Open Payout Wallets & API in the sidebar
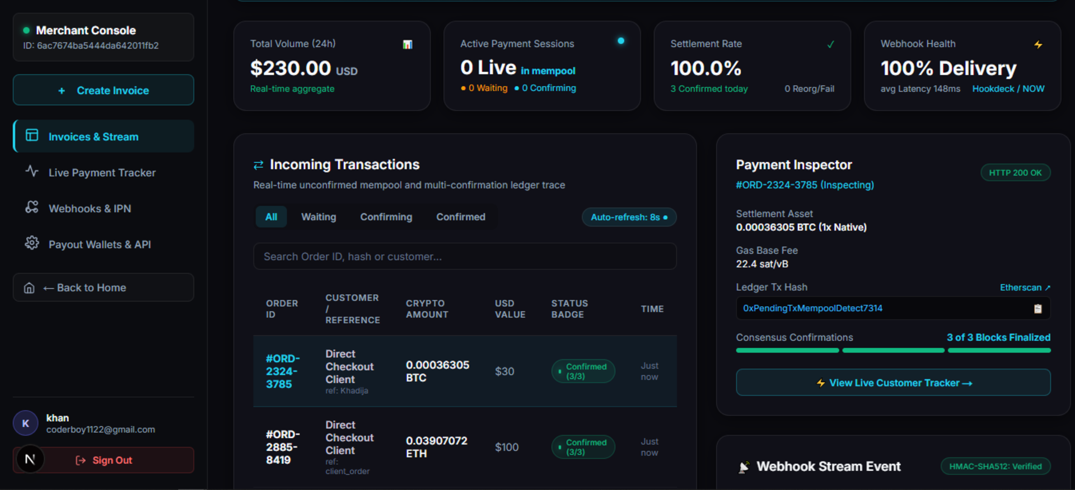The image size is (1075, 490). (x=104, y=244)
